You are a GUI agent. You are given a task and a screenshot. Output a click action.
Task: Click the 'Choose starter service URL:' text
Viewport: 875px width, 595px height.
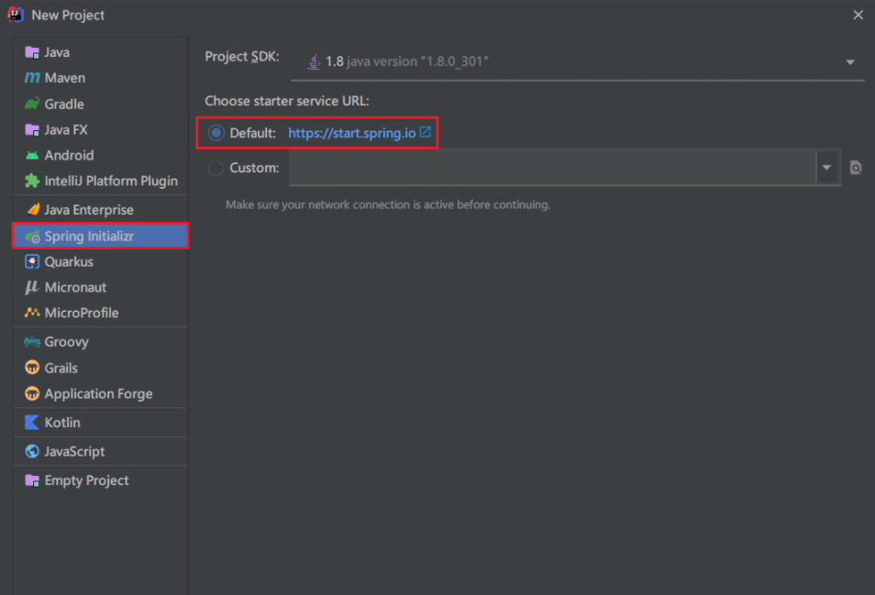pyautogui.click(x=287, y=101)
